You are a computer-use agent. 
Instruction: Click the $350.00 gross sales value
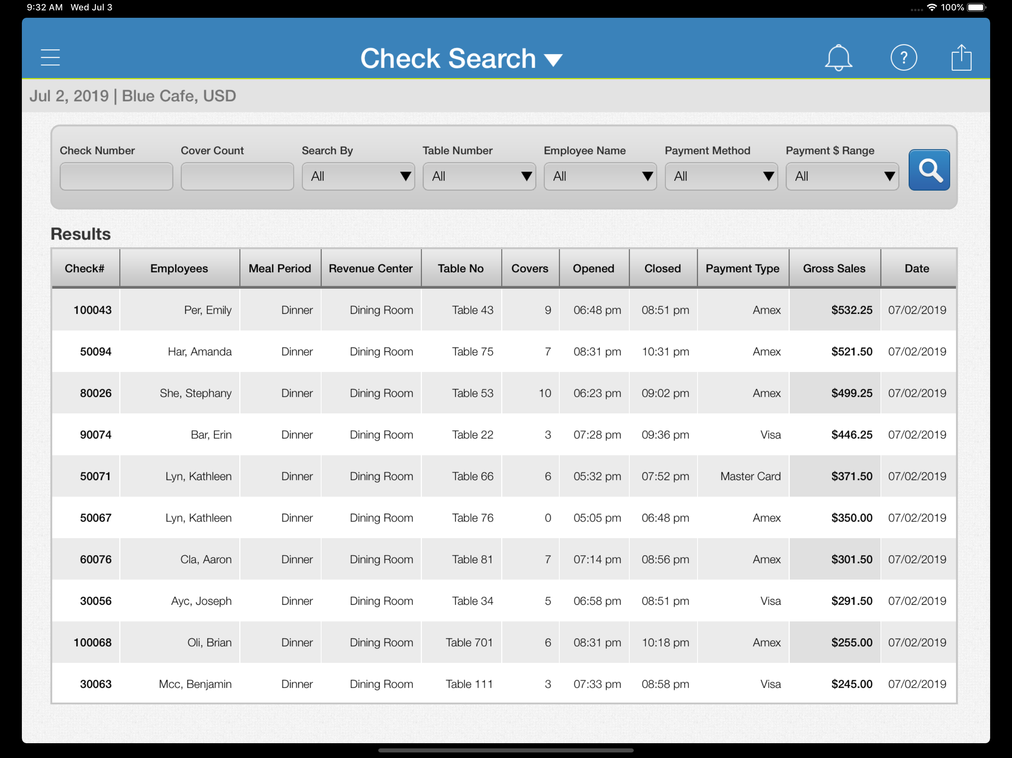[852, 518]
